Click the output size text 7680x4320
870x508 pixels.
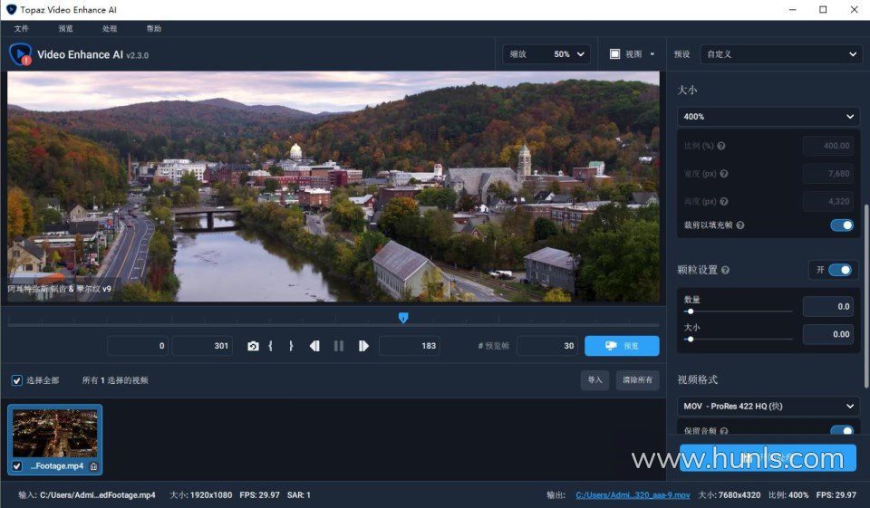tap(739, 495)
